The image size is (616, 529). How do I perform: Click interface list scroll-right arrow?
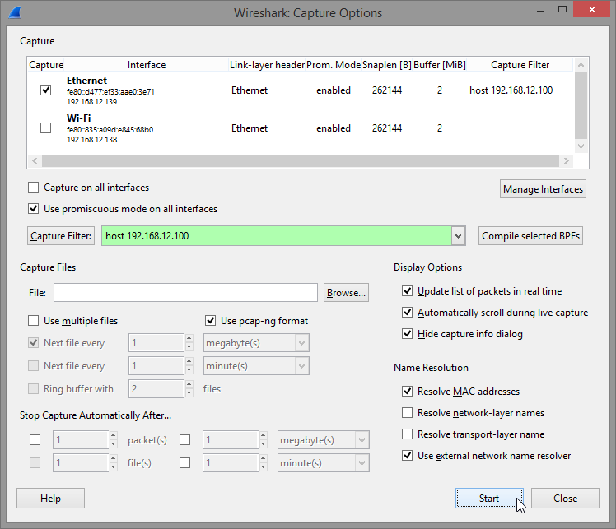click(566, 160)
